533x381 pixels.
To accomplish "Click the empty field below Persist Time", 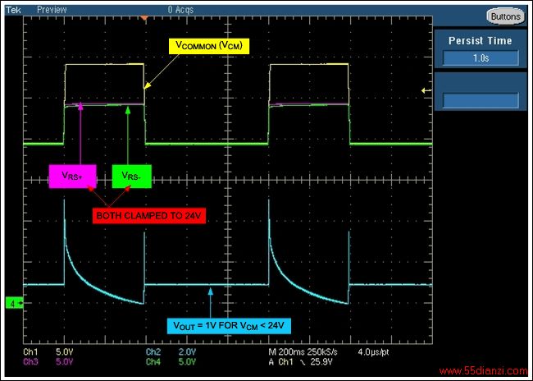I will [x=481, y=100].
